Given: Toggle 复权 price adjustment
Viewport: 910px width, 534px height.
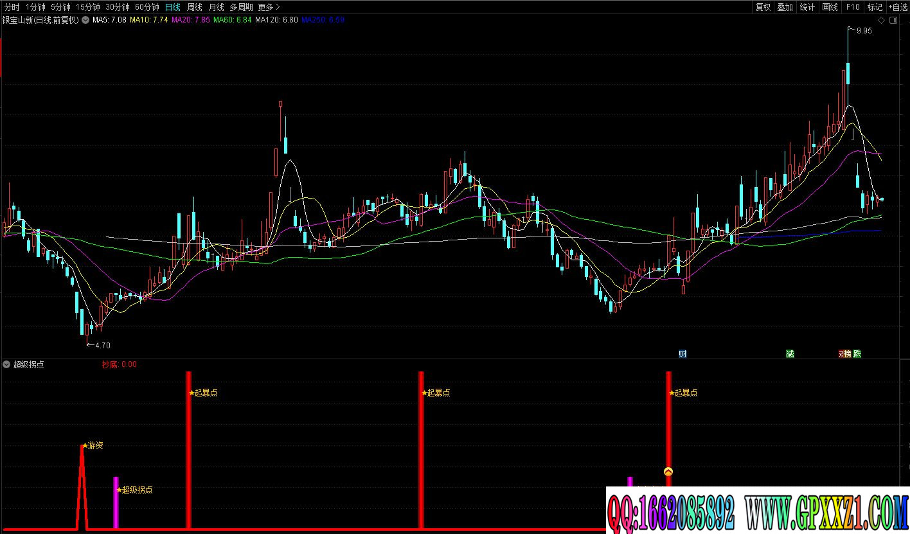Looking at the screenshot, I should [x=763, y=7].
